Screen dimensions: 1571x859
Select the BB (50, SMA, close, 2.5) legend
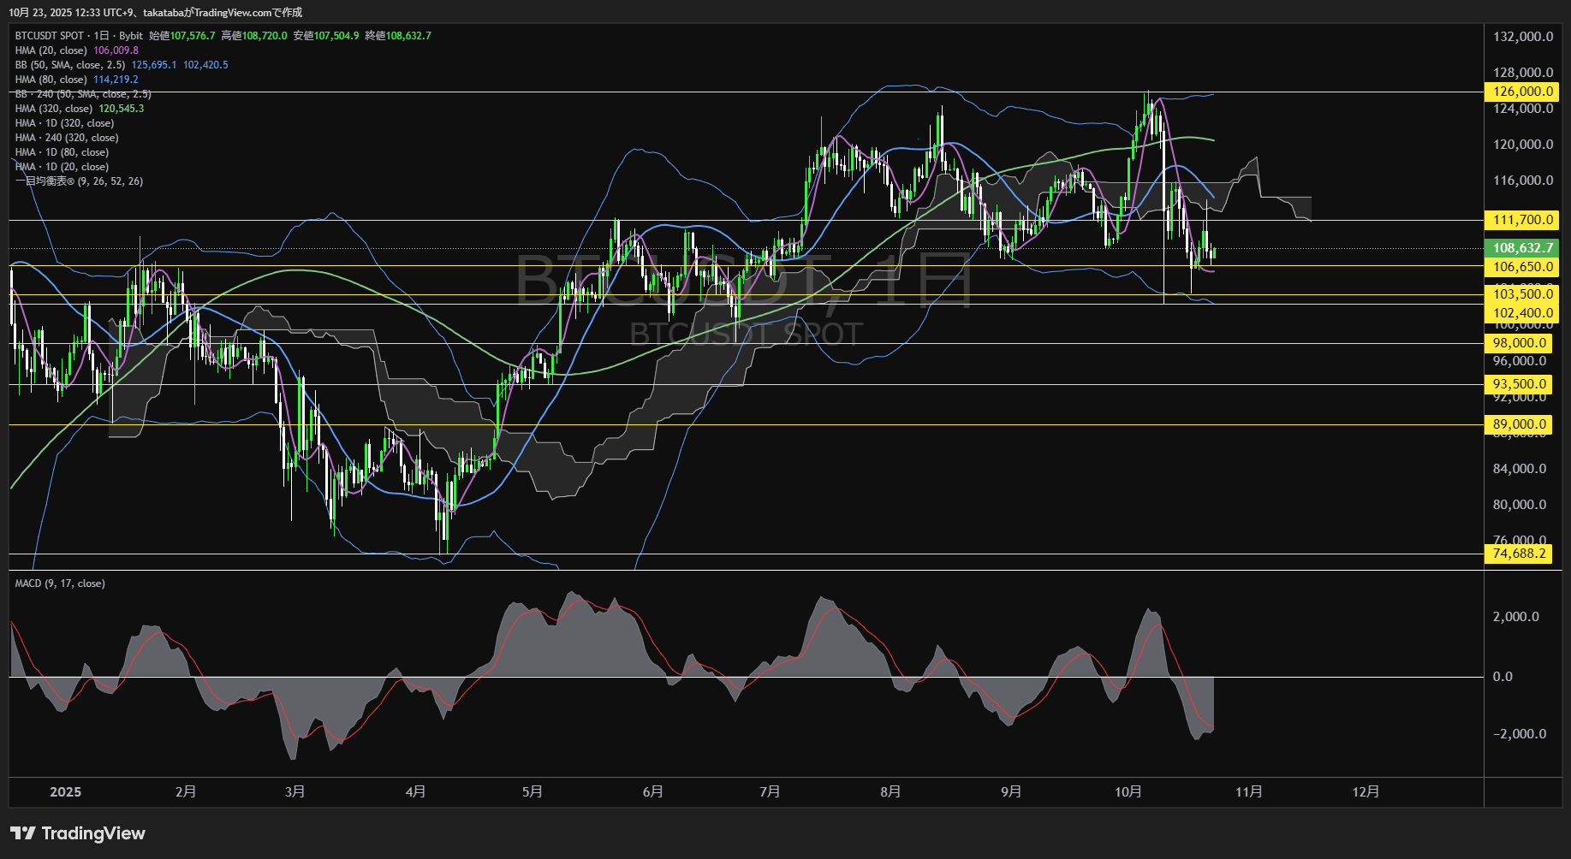[x=70, y=65]
